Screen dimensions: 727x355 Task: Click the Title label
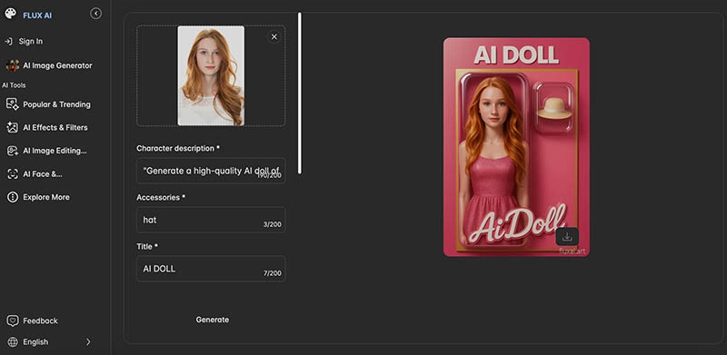coord(147,247)
